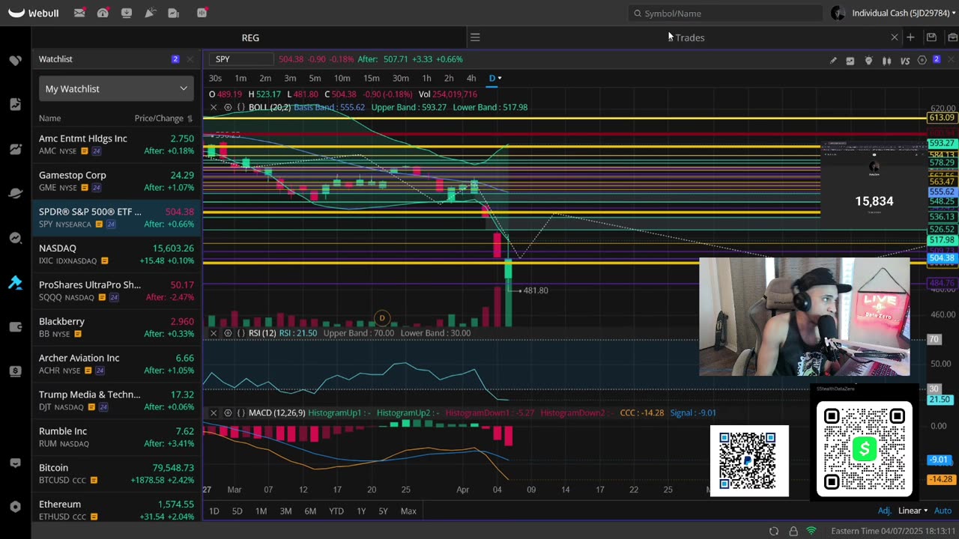Open the chart sheet icon in left sidebar
Screen dimensions: 959x539
pyautogui.click(x=15, y=104)
